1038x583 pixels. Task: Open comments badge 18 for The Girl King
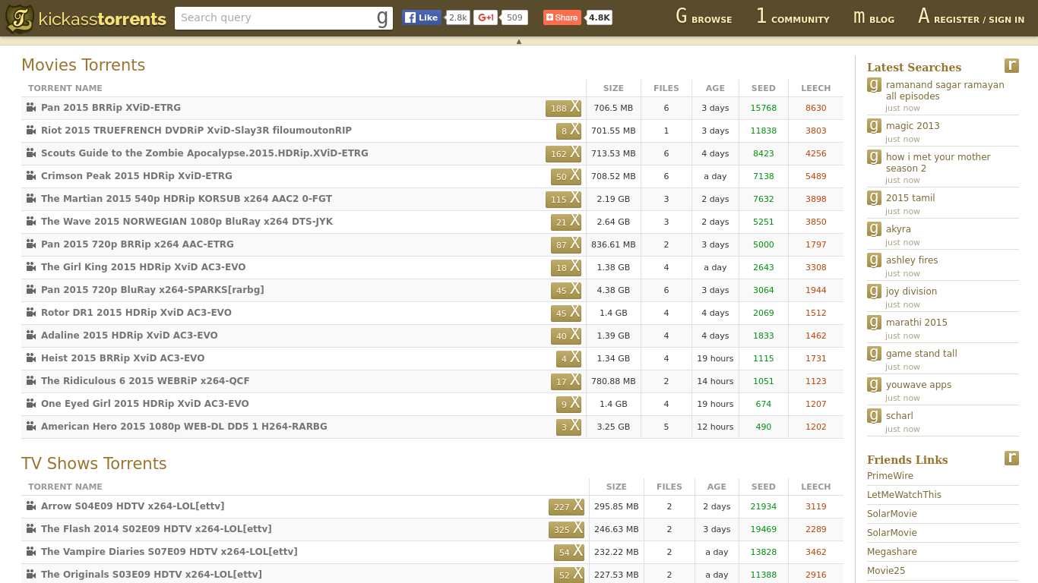(x=566, y=267)
